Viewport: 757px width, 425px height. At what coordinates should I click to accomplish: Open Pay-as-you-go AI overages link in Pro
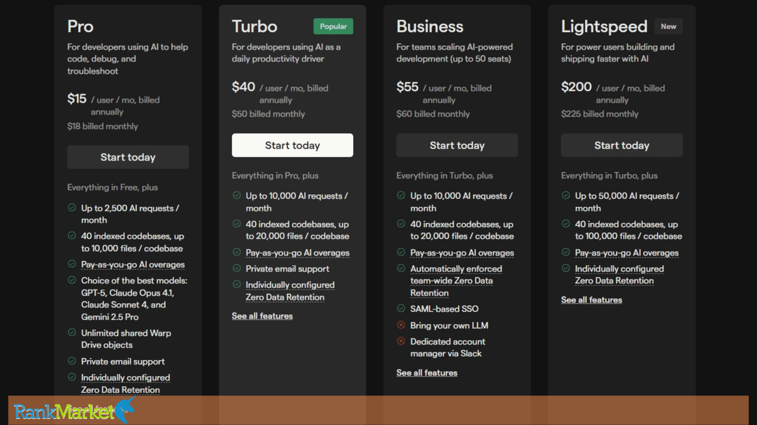[133, 265]
